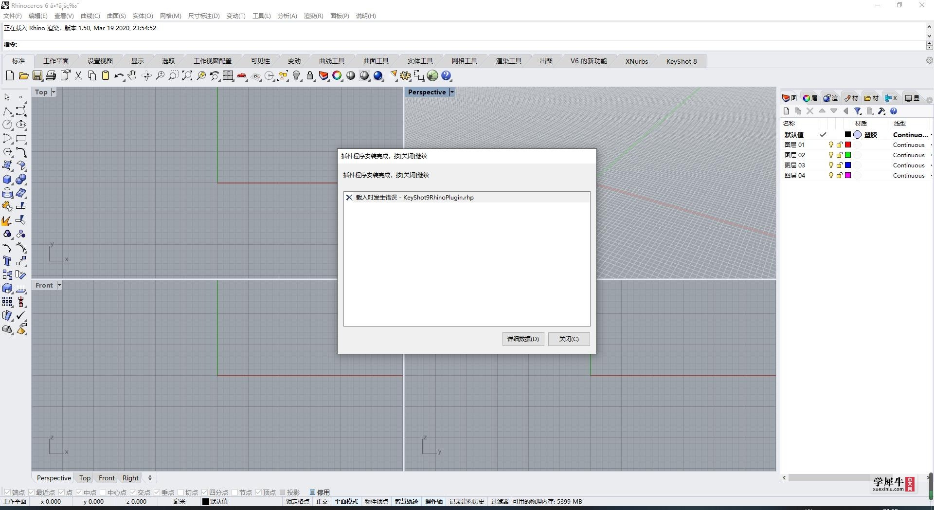Click the Move Layer Up triangle icon
Screen dimensions: 934x510
point(822,111)
